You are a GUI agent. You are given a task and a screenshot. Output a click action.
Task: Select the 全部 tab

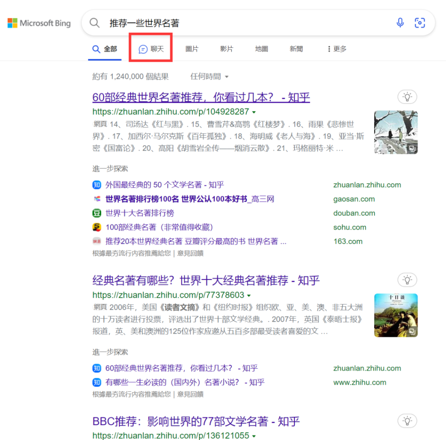(105, 49)
